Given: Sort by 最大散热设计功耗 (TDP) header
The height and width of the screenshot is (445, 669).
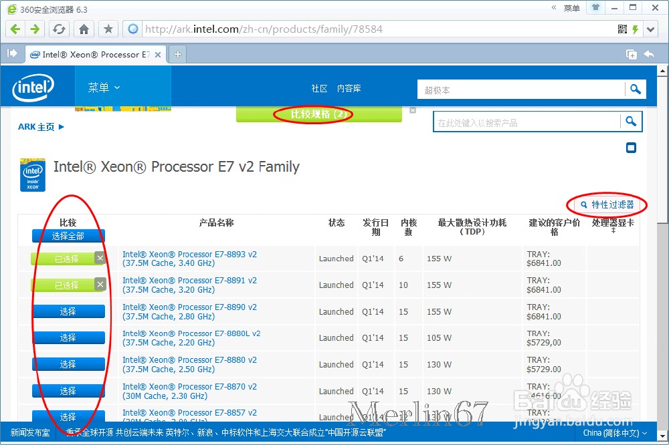Looking at the screenshot, I should coord(472,227).
